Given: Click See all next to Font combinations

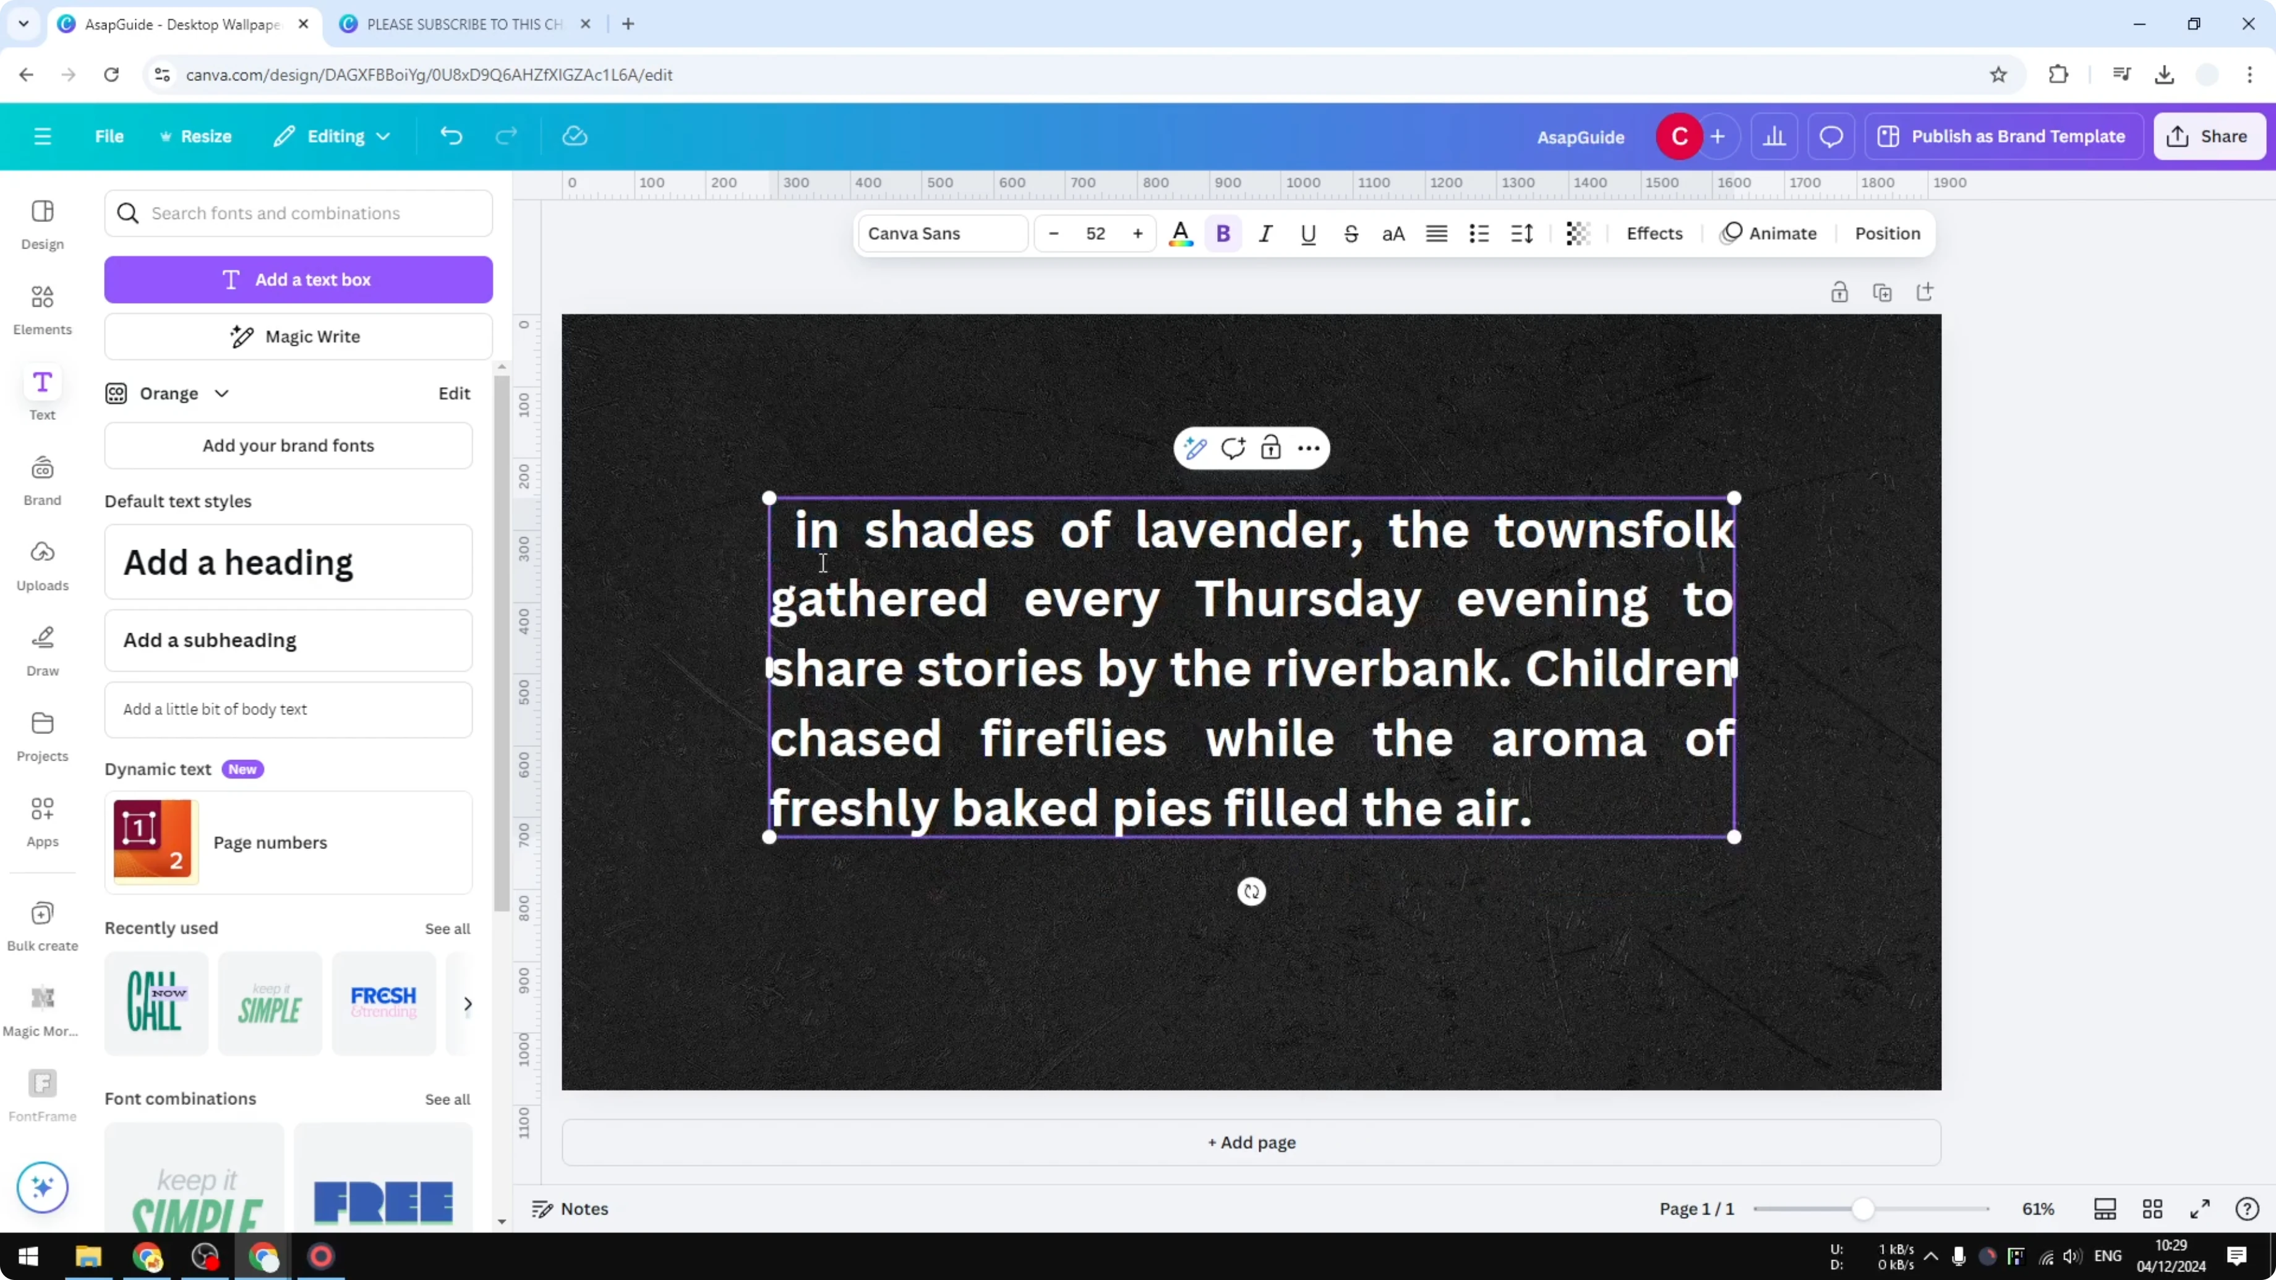Looking at the screenshot, I should pos(447,1099).
